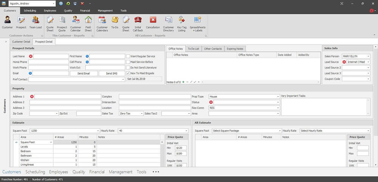This screenshot has width=378, height=182.
Task: Open Spreadsheets + Labels tool
Action: coord(197,23)
